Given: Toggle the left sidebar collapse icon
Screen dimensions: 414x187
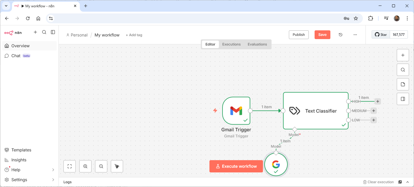Looking at the screenshot, I should tap(53, 32).
